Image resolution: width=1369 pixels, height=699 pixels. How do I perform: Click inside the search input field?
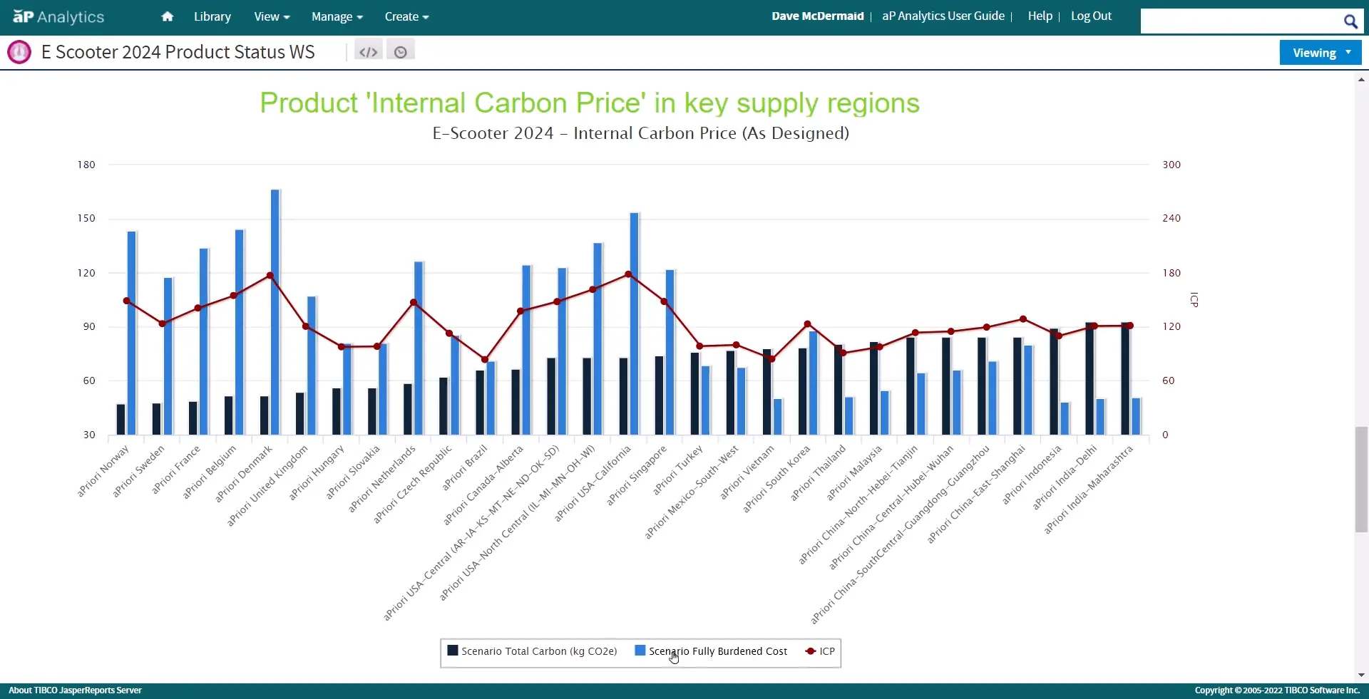(x=1241, y=21)
